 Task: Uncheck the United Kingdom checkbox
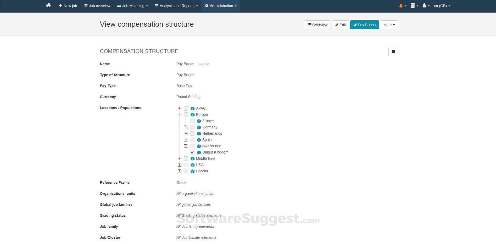click(192, 152)
